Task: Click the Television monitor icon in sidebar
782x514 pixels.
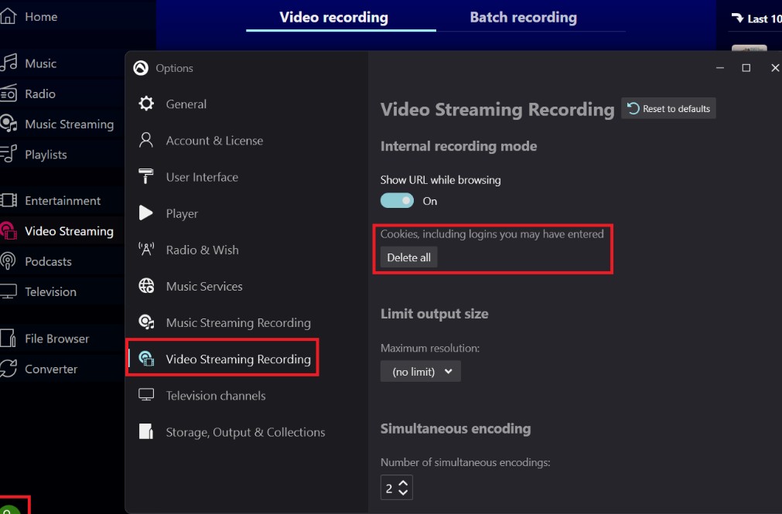Action: (9, 291)
